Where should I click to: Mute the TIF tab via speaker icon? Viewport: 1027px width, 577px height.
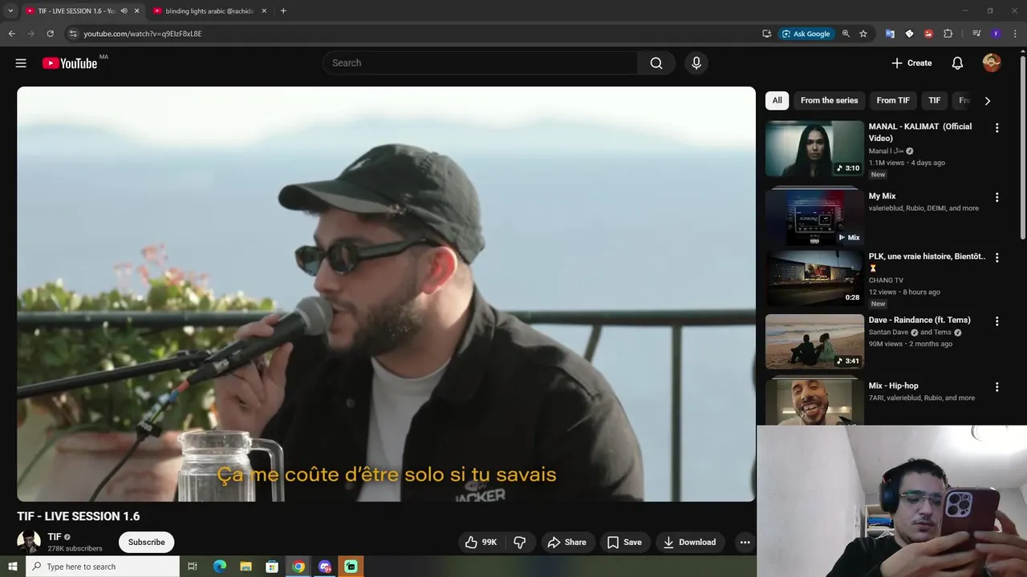pyautogui.click(x=124, y=11)
